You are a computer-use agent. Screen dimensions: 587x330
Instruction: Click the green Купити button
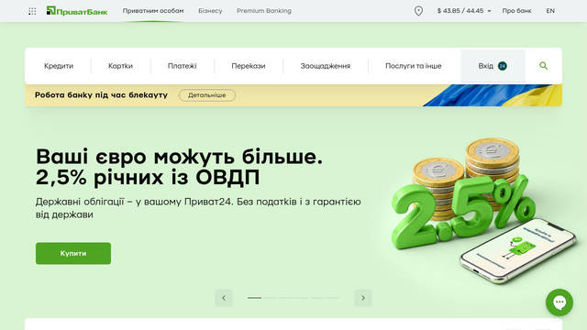click(x=73, y=253)
